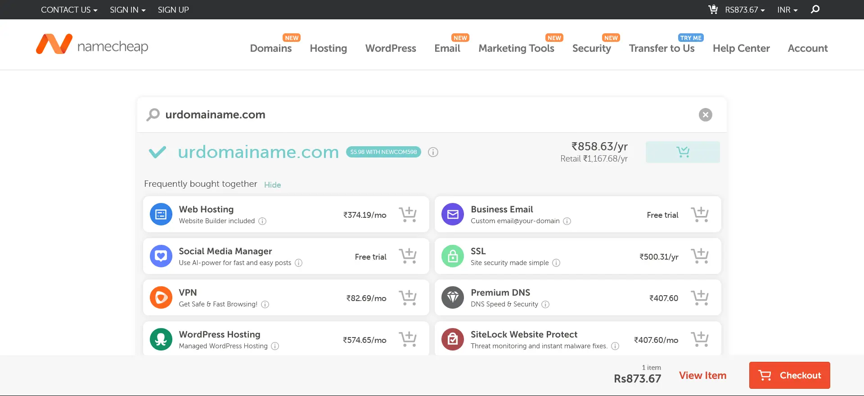Open the Email menu

click(x=447, y=48)
